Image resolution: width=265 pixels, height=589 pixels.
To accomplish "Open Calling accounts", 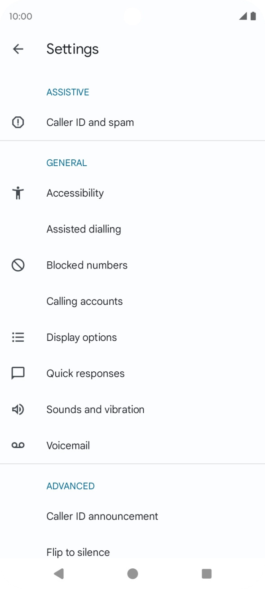I will point(84,301).
